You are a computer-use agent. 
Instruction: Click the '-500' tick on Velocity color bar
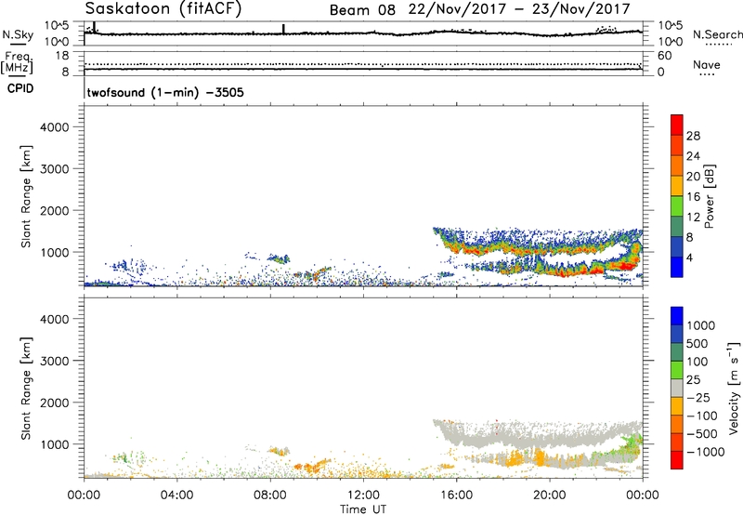pyautogui.click(x=702, y=433)
